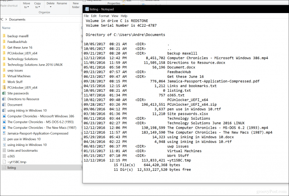Select the o365 text file icon

pos(4,156)
